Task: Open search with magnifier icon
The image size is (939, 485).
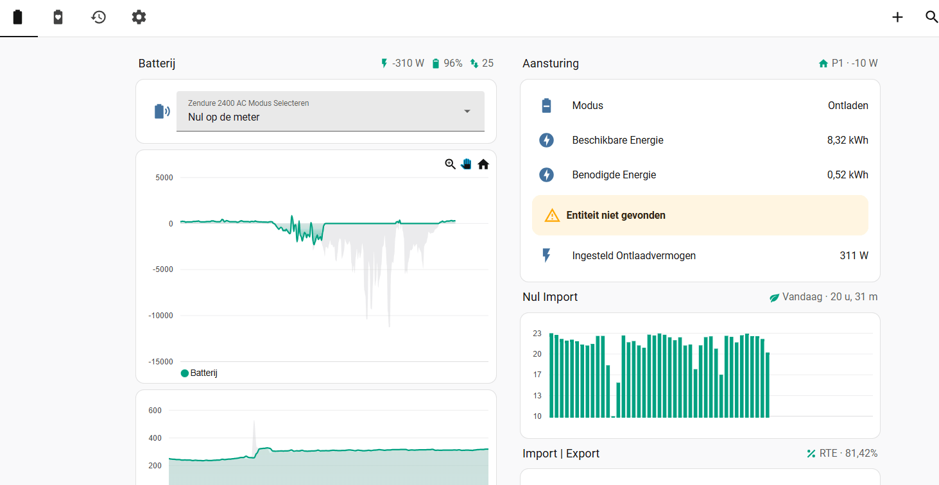Action: 931,17
